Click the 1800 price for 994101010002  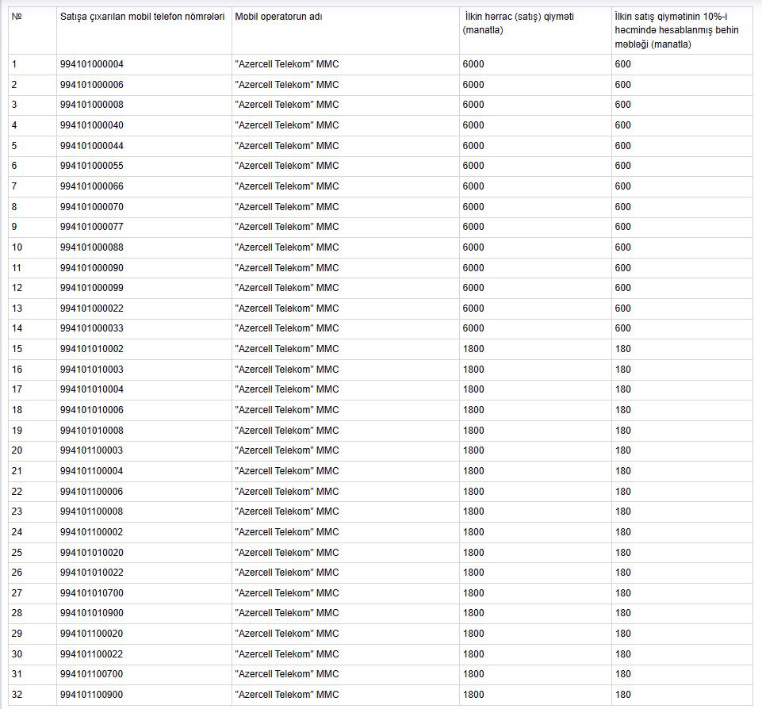pyautogui.click(x=473, y=349)
